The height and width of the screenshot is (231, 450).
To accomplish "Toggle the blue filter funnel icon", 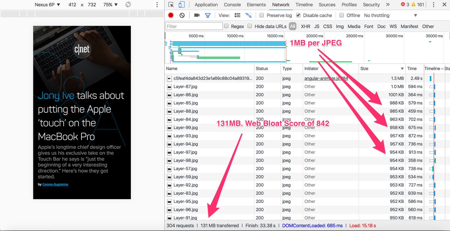I will tap(207, 15).
